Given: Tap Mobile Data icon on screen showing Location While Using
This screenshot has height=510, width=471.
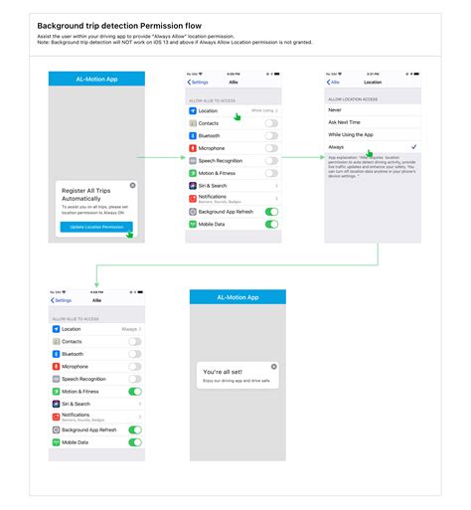Looking at the screenshot, I should (x=193, y=224).
